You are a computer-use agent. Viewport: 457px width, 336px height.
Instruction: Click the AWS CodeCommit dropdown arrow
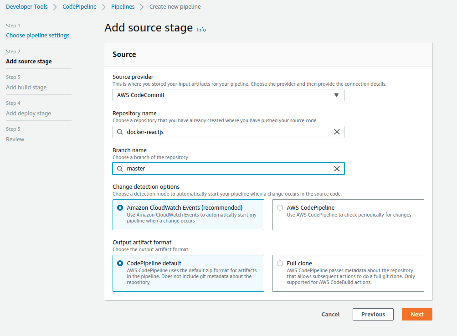point(336,95)
